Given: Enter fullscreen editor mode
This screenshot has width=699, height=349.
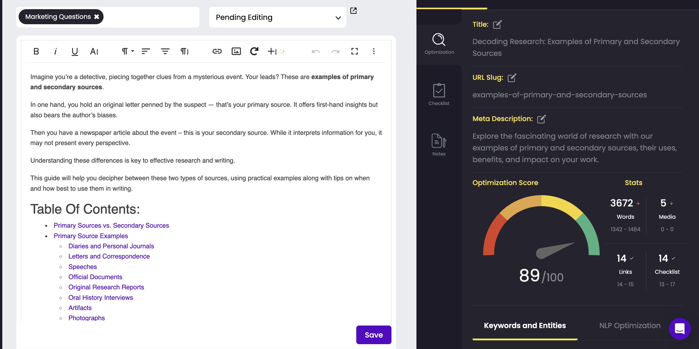Looking at the screenshot, I should pyautogui.click(x=354, y=51).
